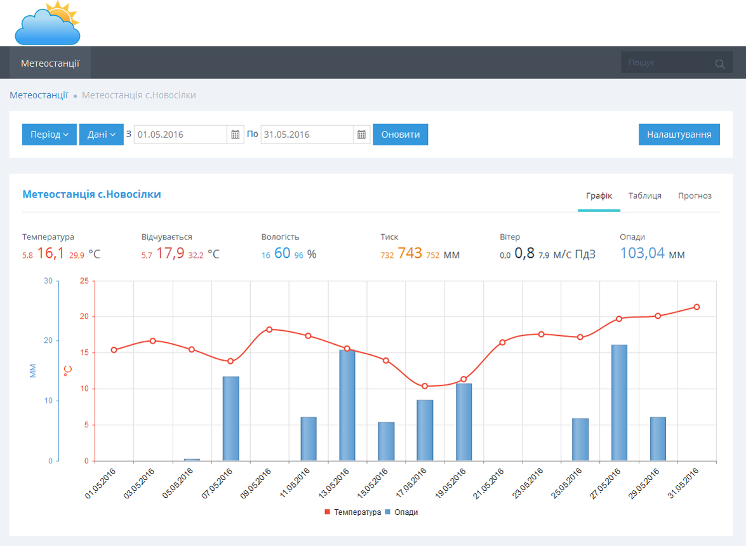Screen dimensions: 746x546
Task: Select the Графік tab
Action: click(599, 196)
